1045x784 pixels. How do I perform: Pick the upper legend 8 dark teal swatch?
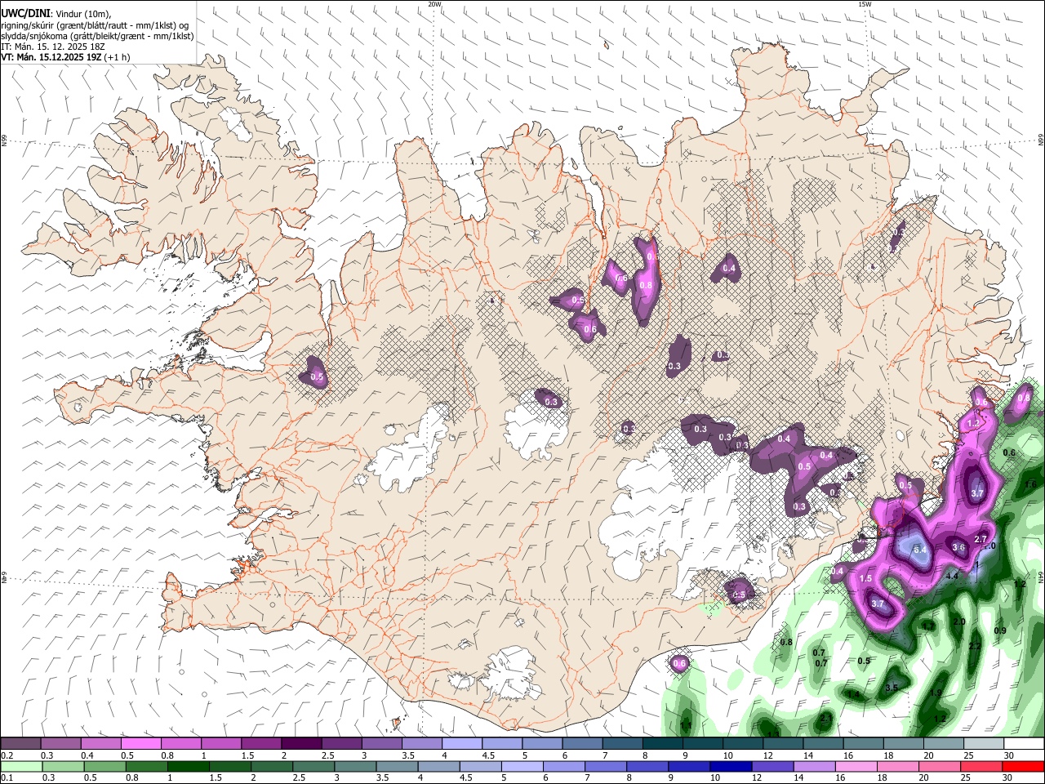663,744
